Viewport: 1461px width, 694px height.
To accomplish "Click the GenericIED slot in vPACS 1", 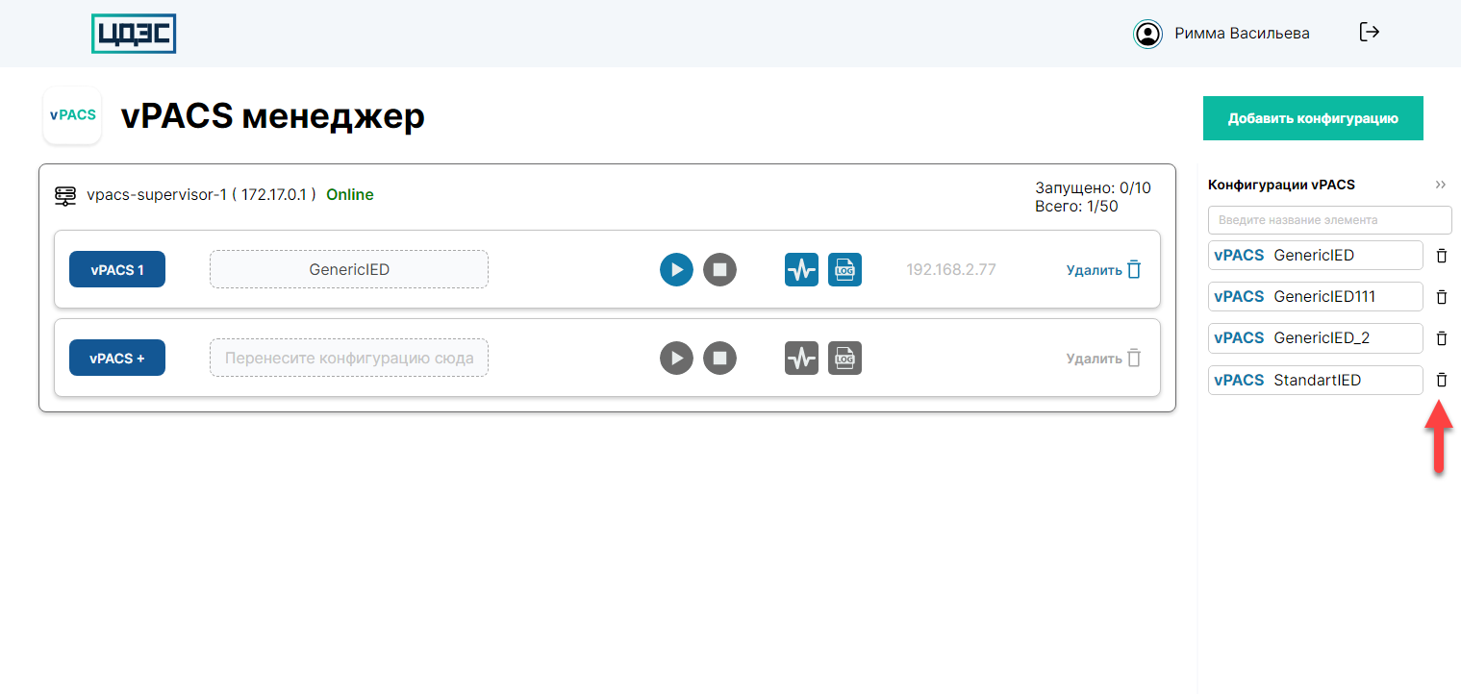I will click(349, 270).
